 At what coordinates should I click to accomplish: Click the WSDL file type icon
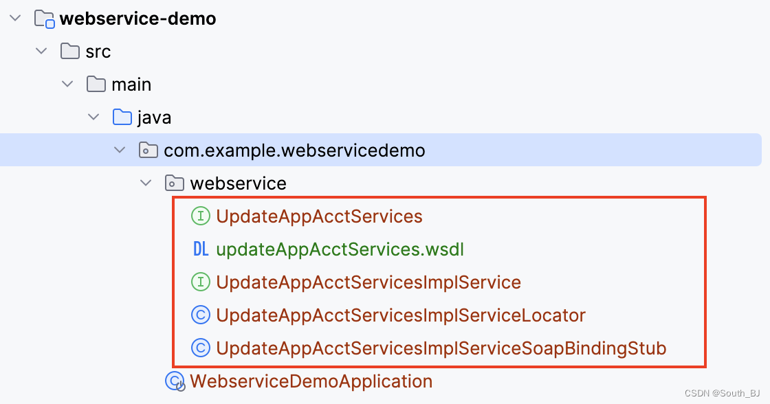pyautogui.click(x=200, y=249)
